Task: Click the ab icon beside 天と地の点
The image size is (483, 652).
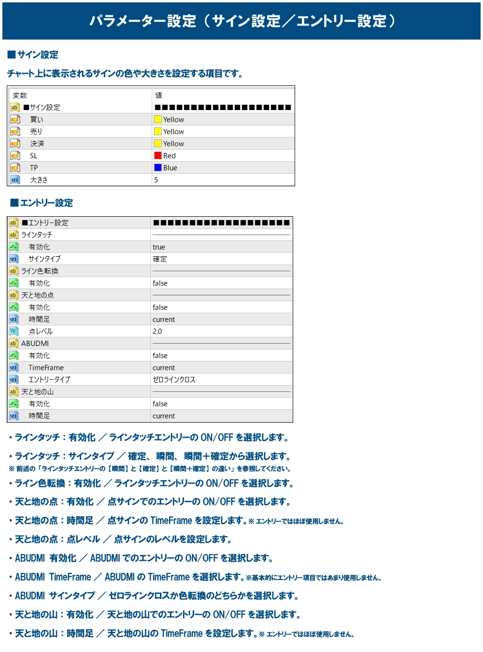Action: [x=14, y=295]
